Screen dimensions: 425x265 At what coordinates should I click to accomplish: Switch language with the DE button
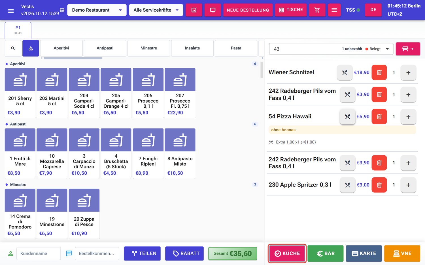click(373, 10)
